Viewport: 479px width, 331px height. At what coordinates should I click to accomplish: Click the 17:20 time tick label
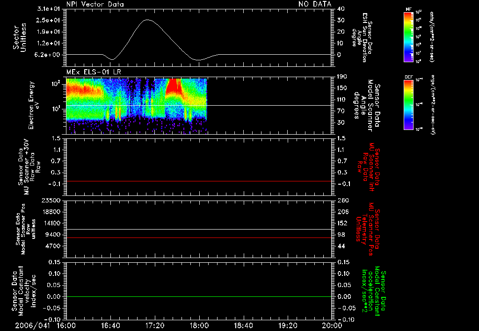tap(155, 326)
